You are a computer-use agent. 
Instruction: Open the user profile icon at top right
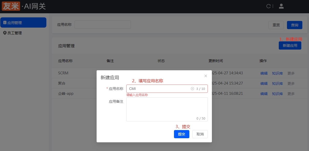(281, 6)
